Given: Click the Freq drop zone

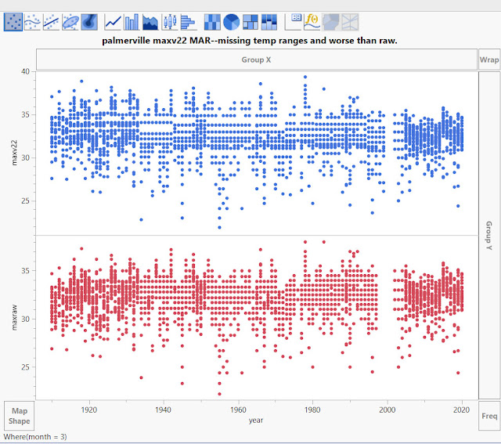Looking at the screenshot, I should pos(489,416).
